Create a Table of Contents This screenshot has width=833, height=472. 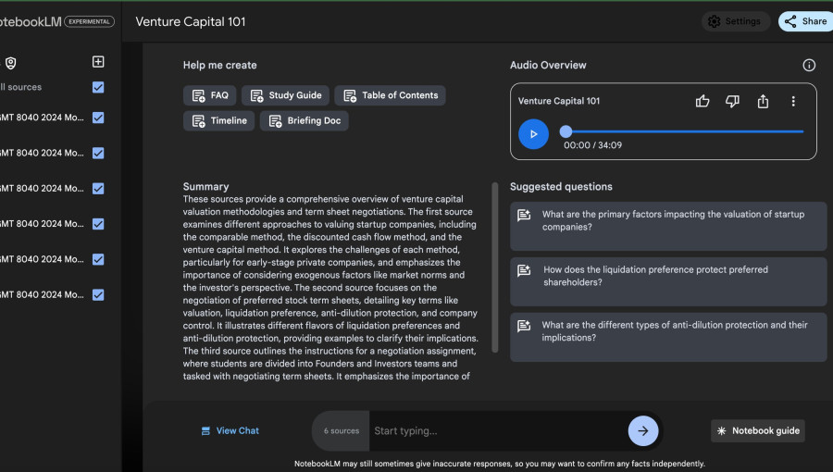[390, 95]
